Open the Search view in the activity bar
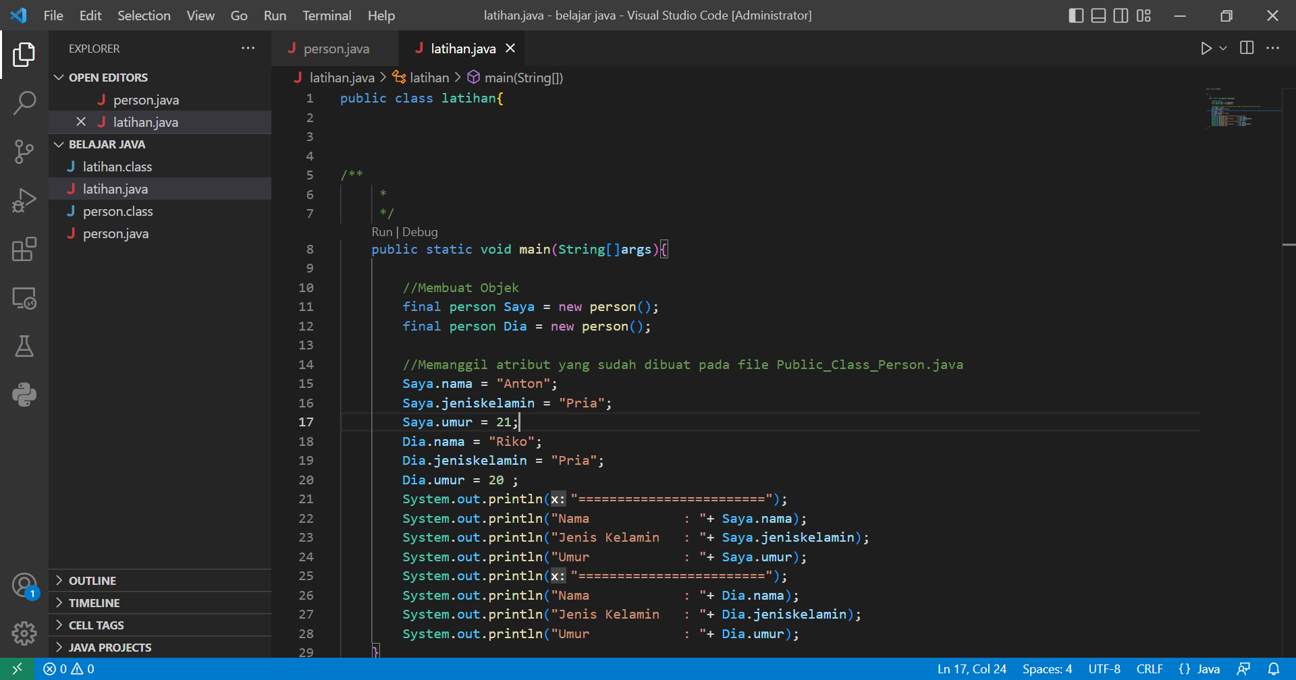This screenshot has height=680, width=1296. [x=24, y=103]
